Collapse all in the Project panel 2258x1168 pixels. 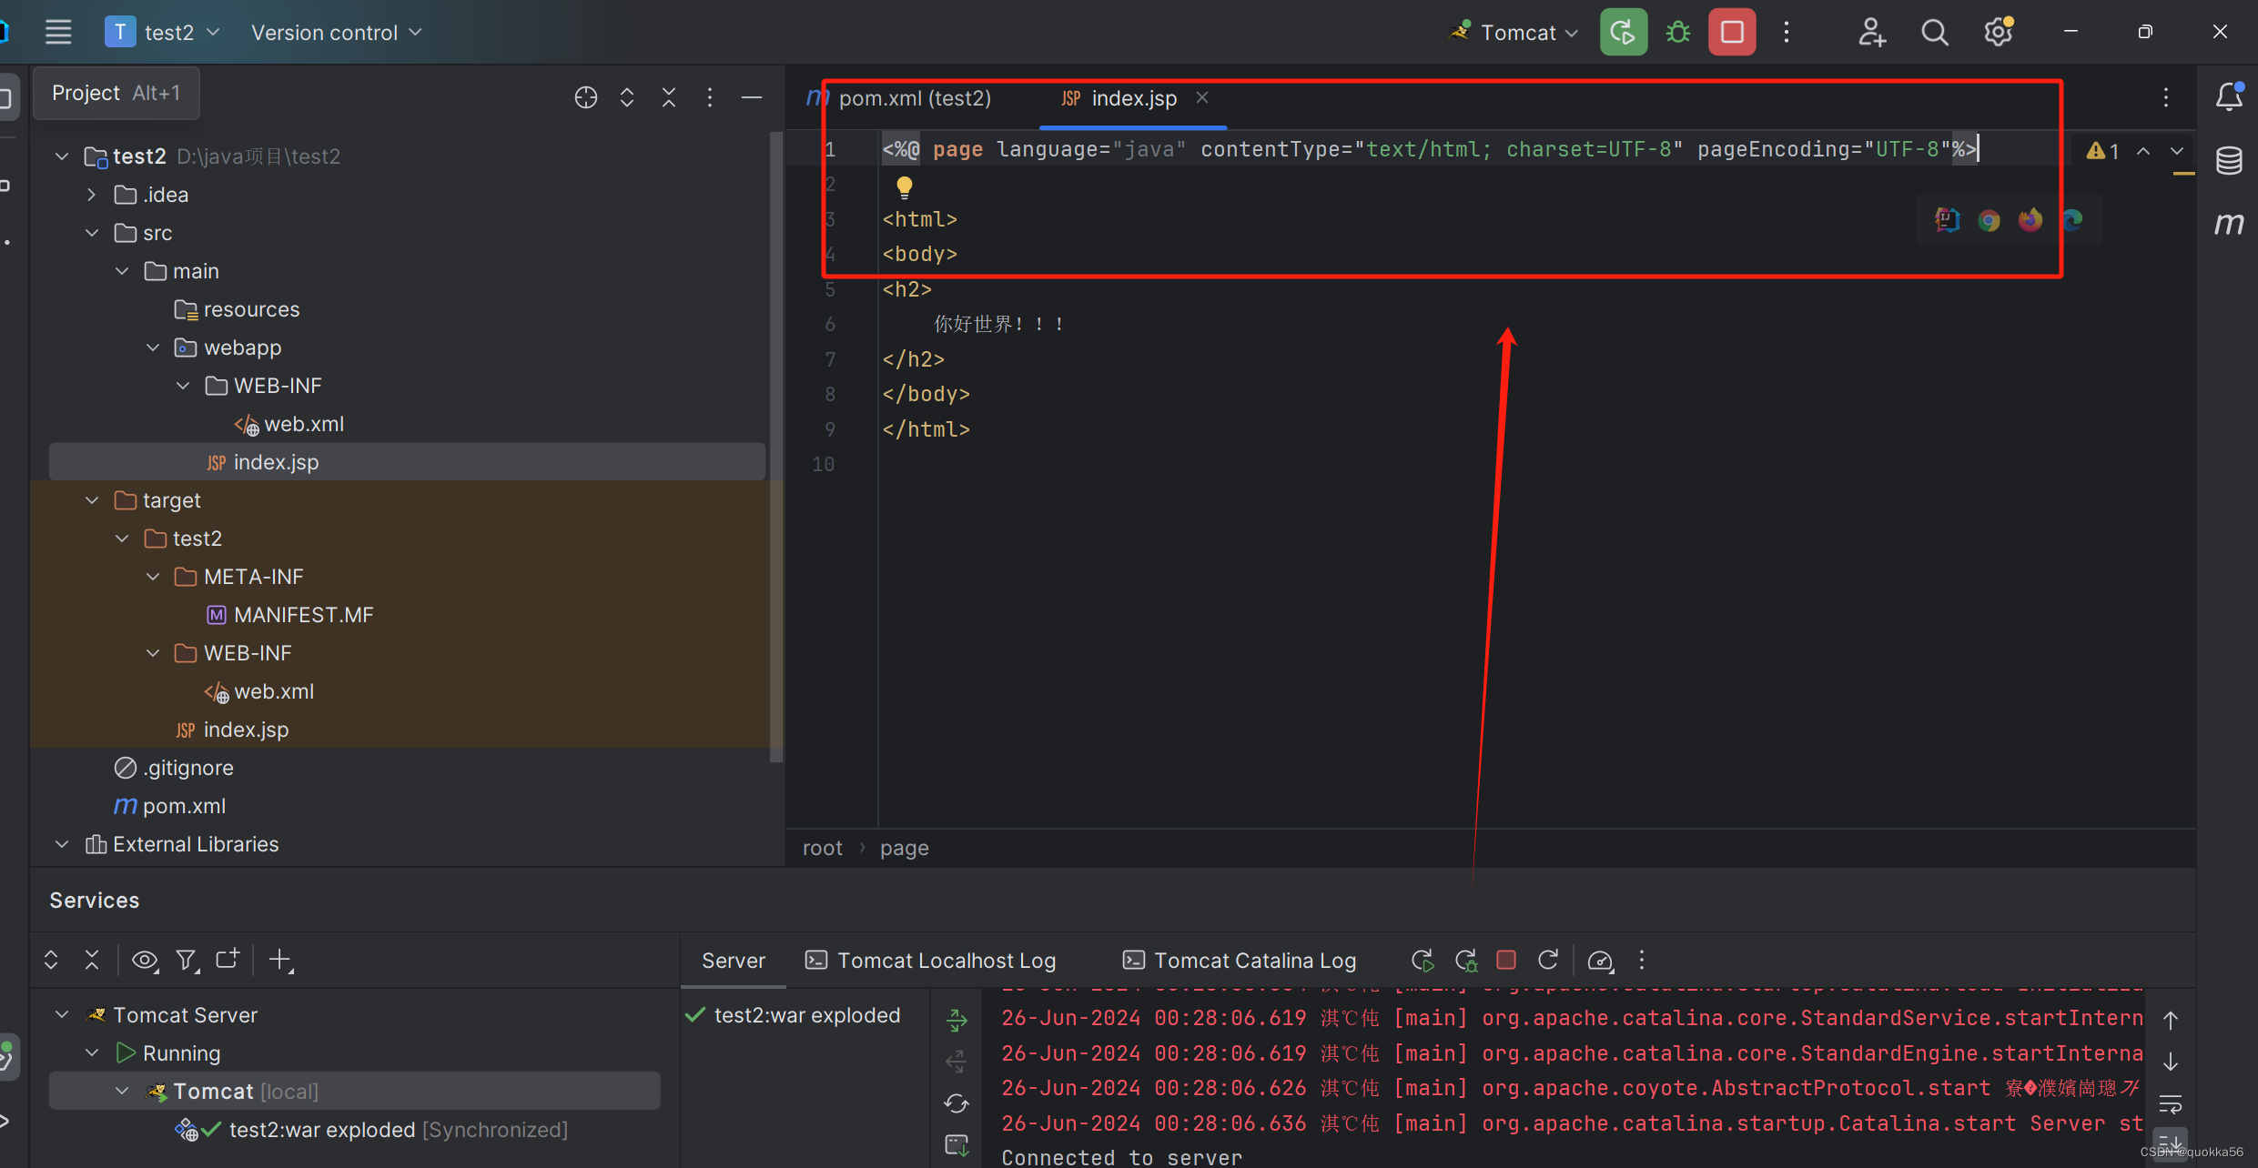(669, 97)
